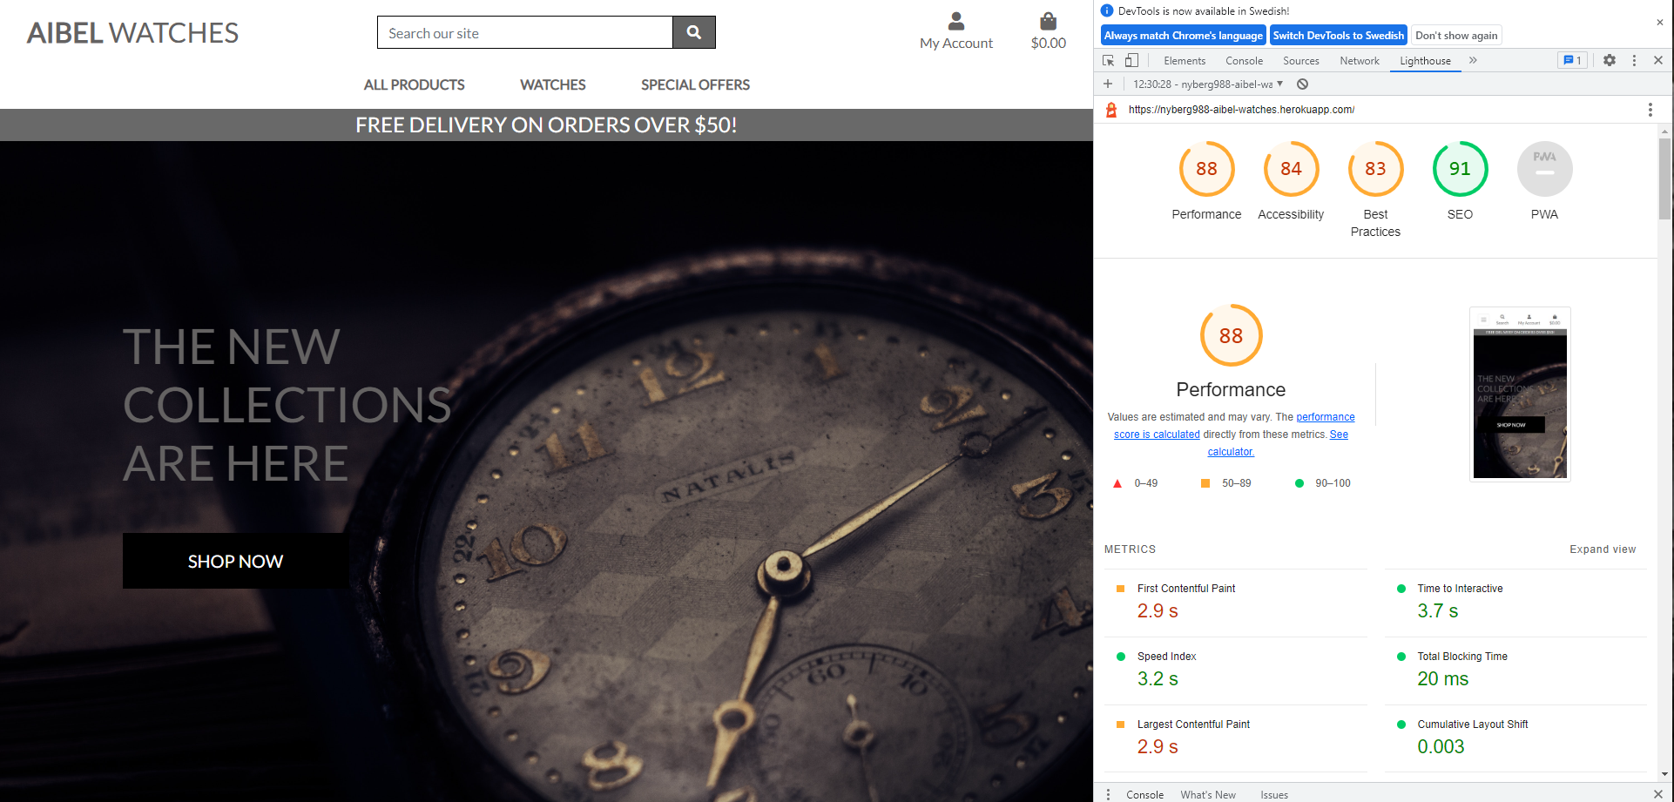Click the plus icon to run new audit
Image resolution: width=1674 pixels, height=802 pixels.
coord(1107,84)
